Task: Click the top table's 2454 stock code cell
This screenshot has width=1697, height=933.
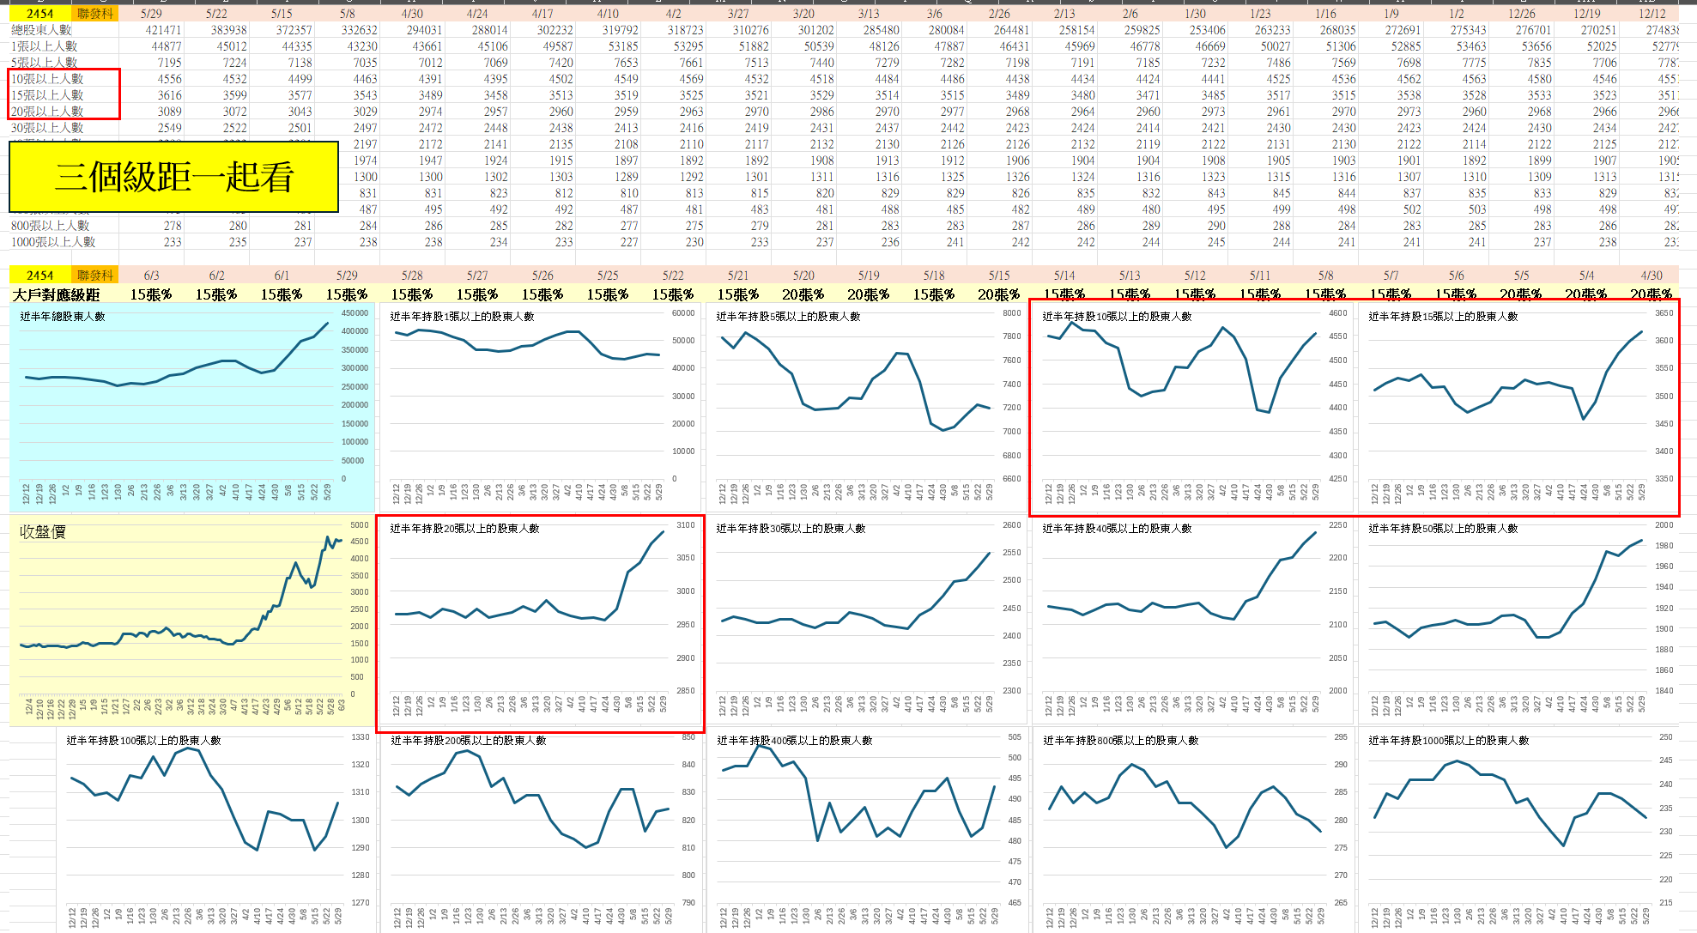Action: (x=39, y=14)
